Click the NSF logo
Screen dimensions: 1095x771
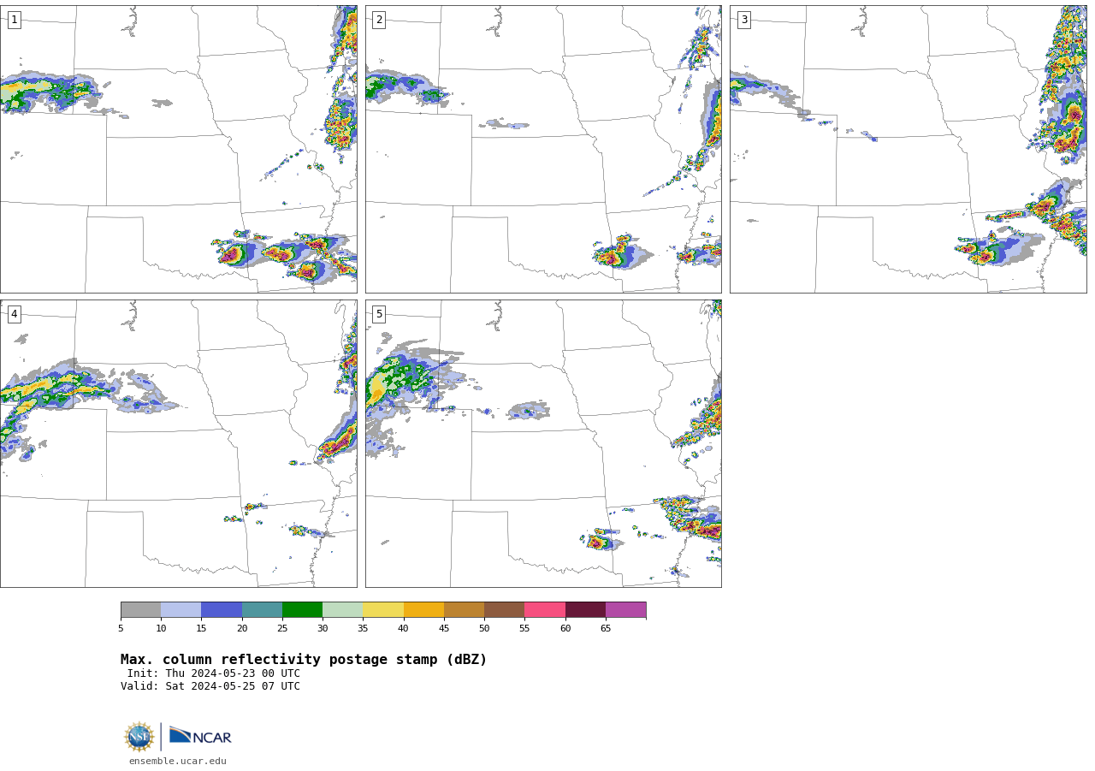[x=139, y=737]
